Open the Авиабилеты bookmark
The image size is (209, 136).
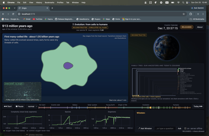(x=83, y=19)
